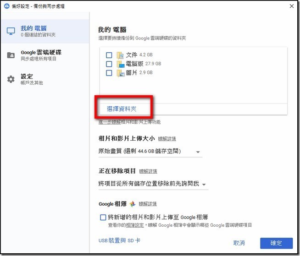Open 瞭解詳情 link beside 相片和影片上傳大小
The image size is (300, 256).
(167, 139)
